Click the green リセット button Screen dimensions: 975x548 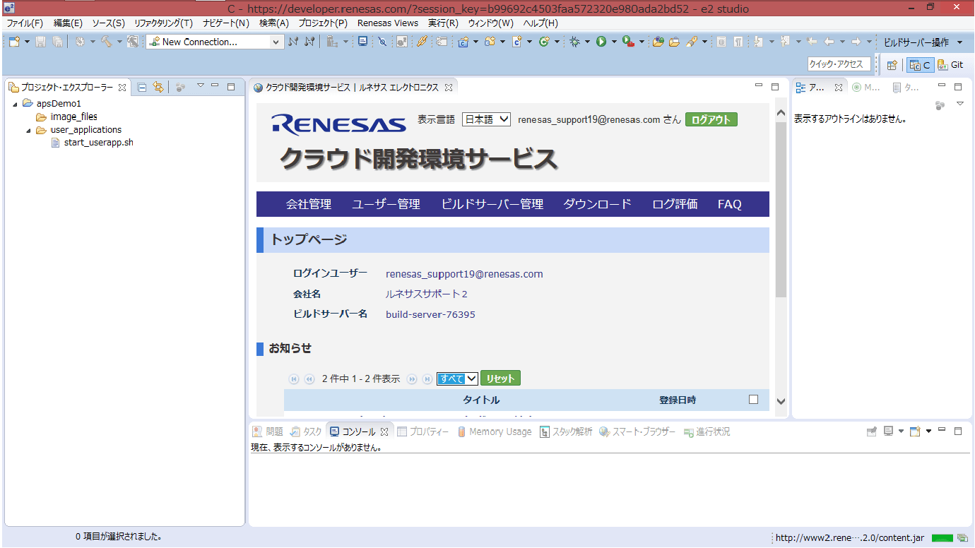point(500,379)
